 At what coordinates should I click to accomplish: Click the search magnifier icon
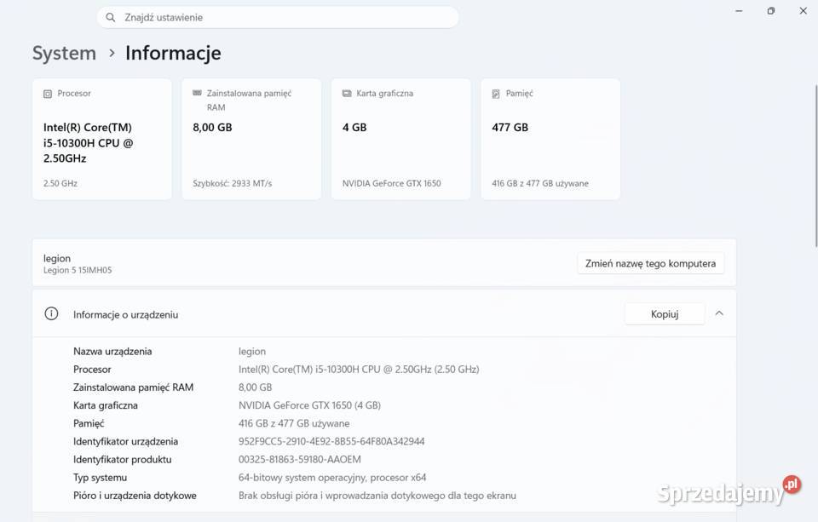pyautogui.click(x=110, y=17)
